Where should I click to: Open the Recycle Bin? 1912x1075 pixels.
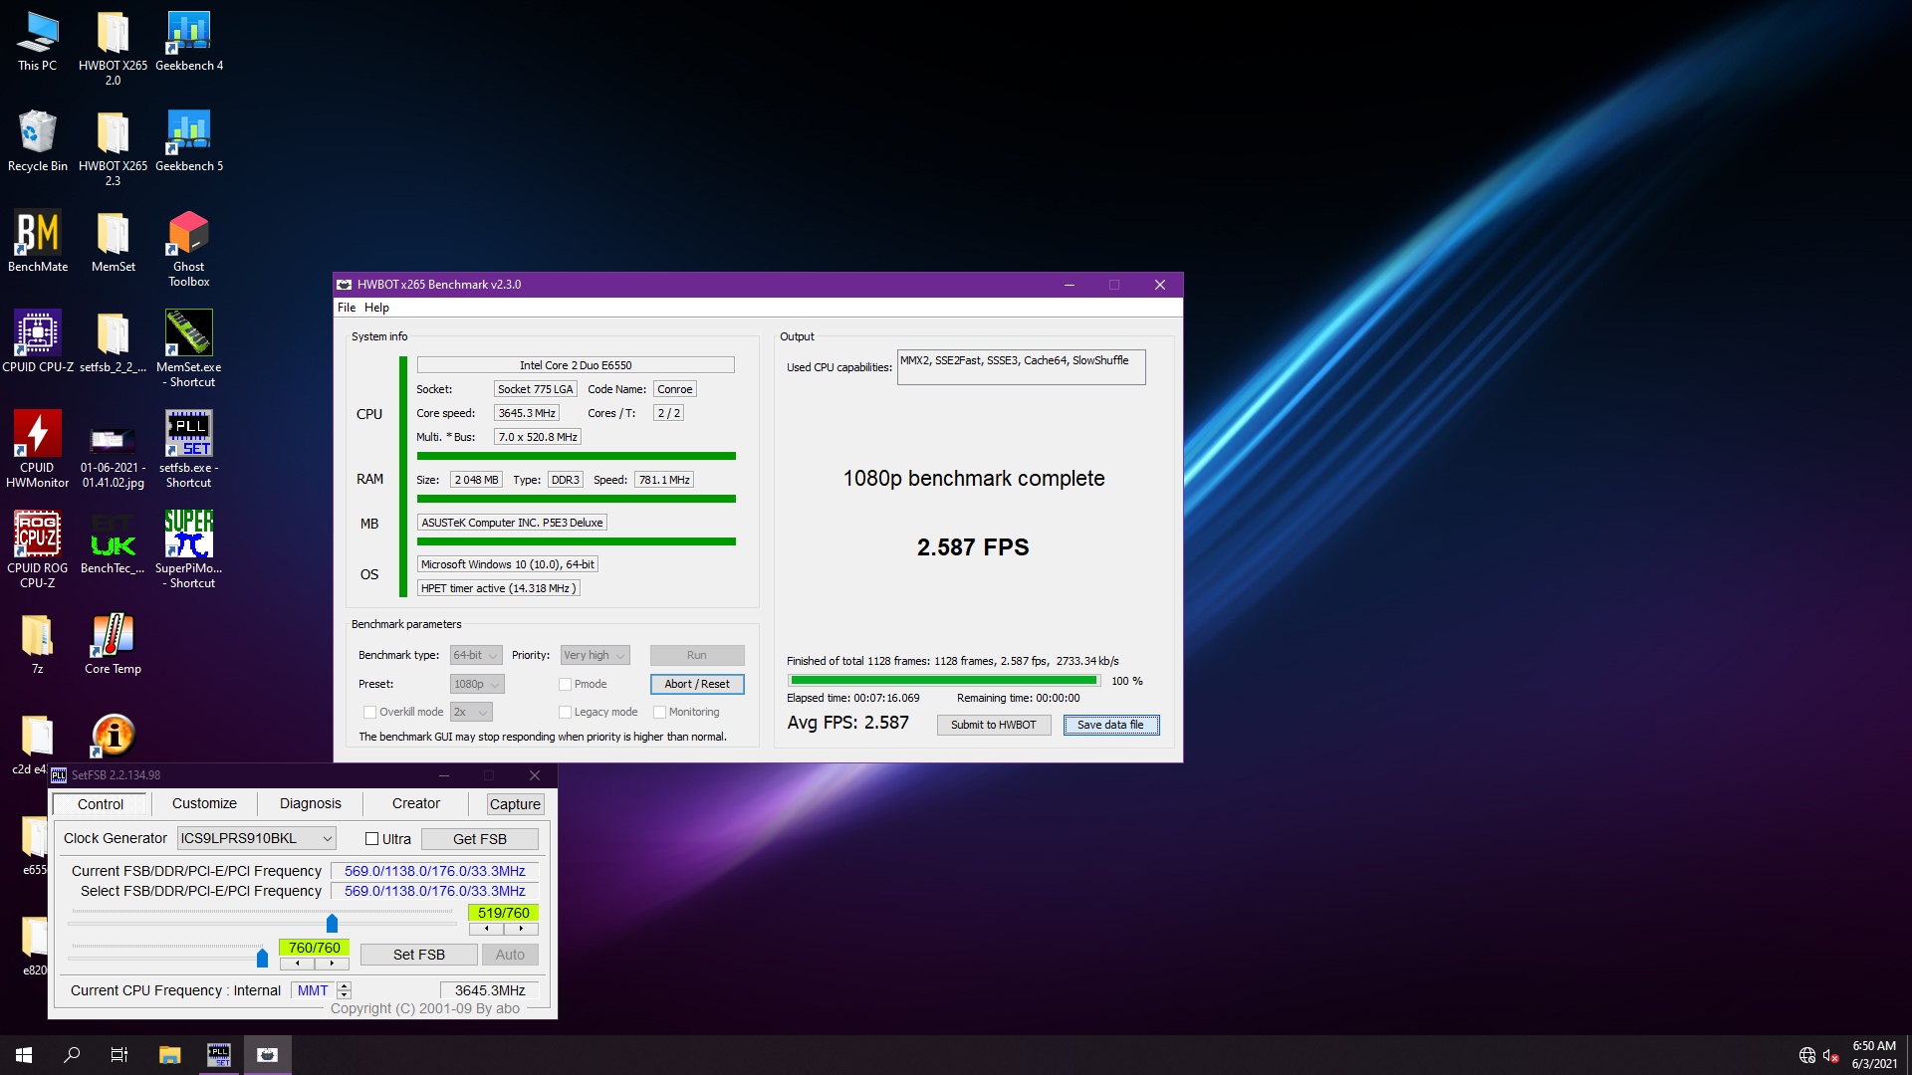(37, 141)
